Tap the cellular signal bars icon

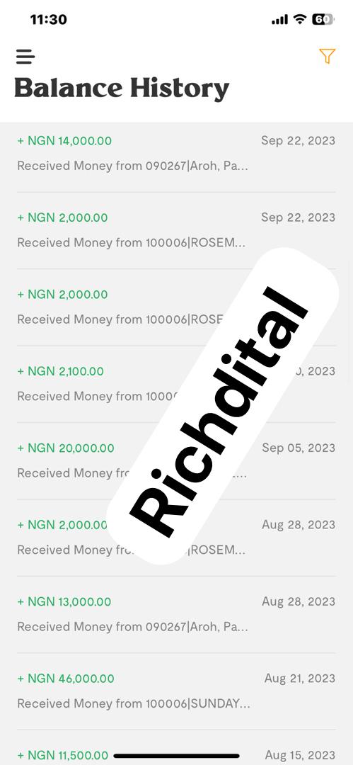pyautogui.click(x=280, y=20)
